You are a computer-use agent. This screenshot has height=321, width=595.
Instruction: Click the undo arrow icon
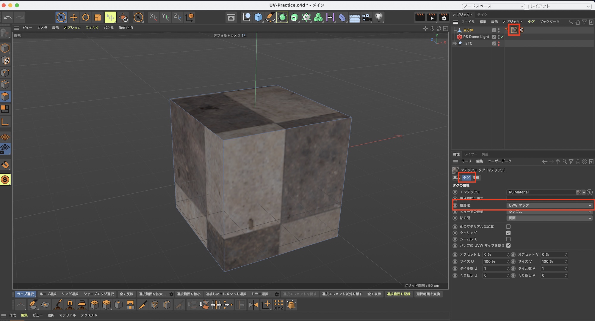(7, 18)
